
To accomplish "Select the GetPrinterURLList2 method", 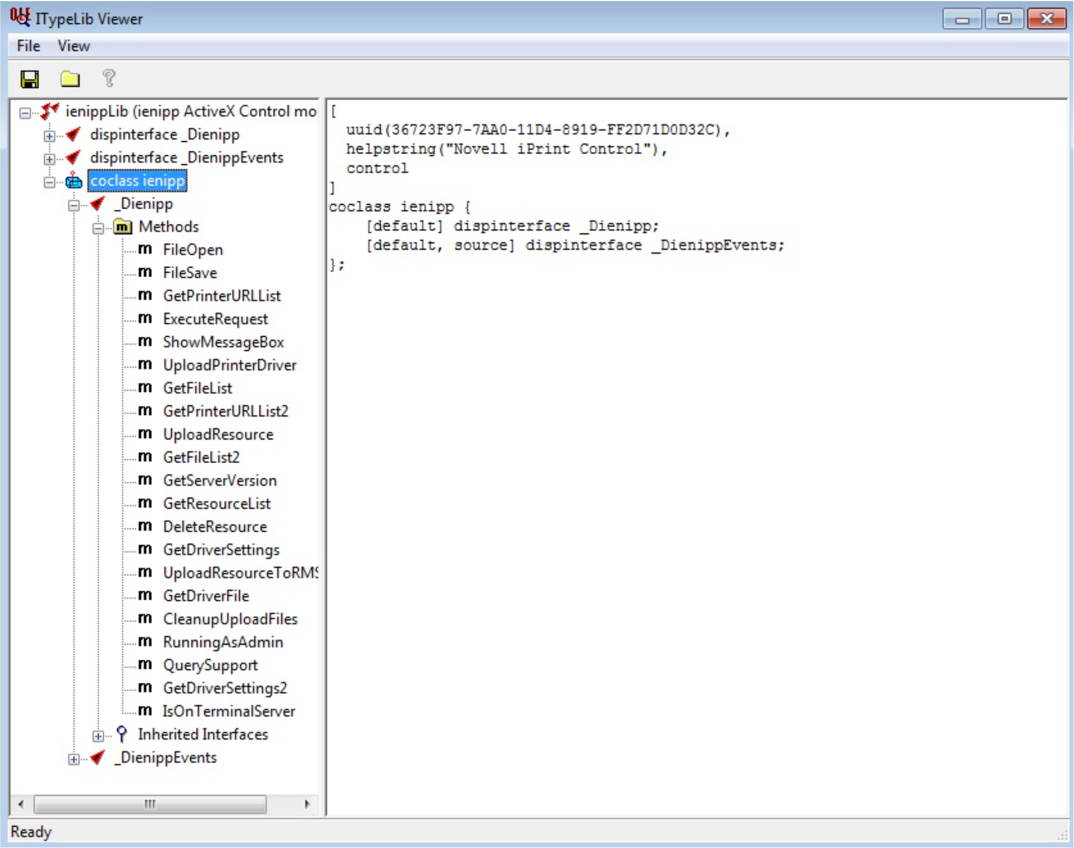I will click(225, 411).
